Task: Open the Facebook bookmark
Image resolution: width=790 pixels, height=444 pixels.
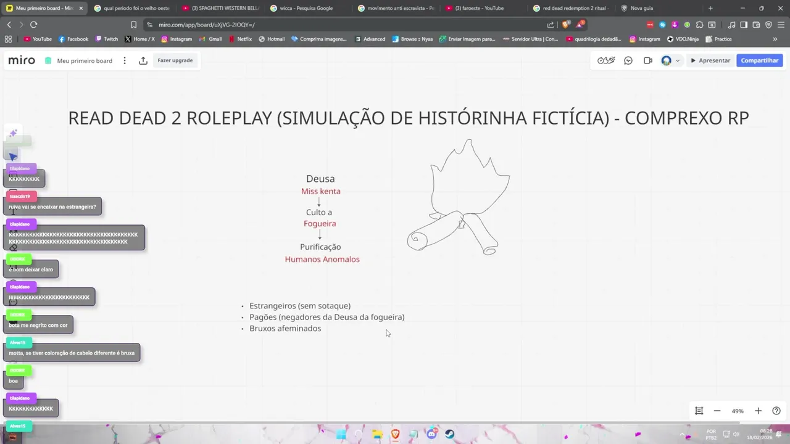Action: coord(73,39)
